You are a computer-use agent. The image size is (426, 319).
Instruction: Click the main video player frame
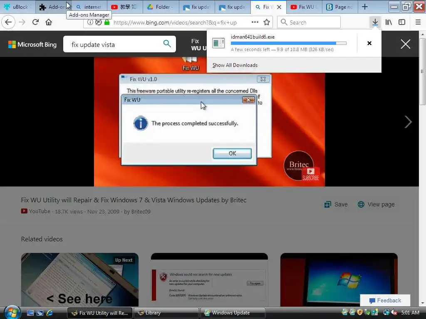tap(209, 122)
